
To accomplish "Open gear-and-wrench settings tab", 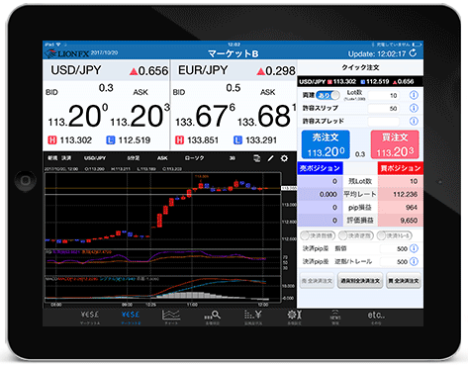I will 294,318.
